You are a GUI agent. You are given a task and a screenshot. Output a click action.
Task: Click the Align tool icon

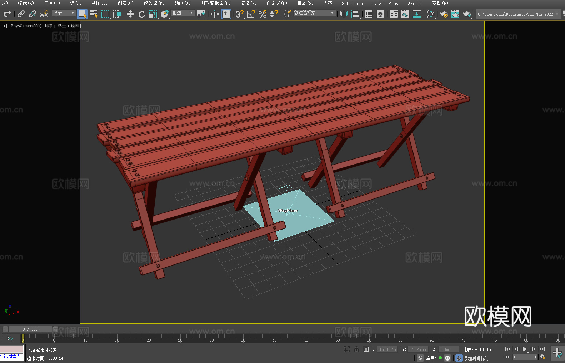[x=355, y=14]
